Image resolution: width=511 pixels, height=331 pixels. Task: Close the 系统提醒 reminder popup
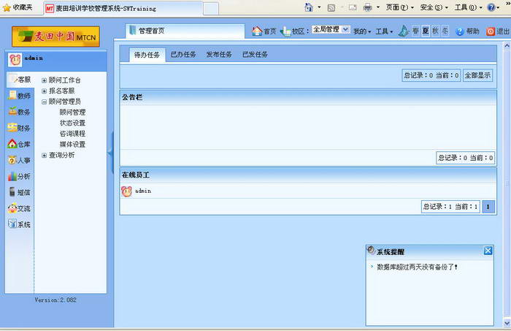(x=488, y=251)
